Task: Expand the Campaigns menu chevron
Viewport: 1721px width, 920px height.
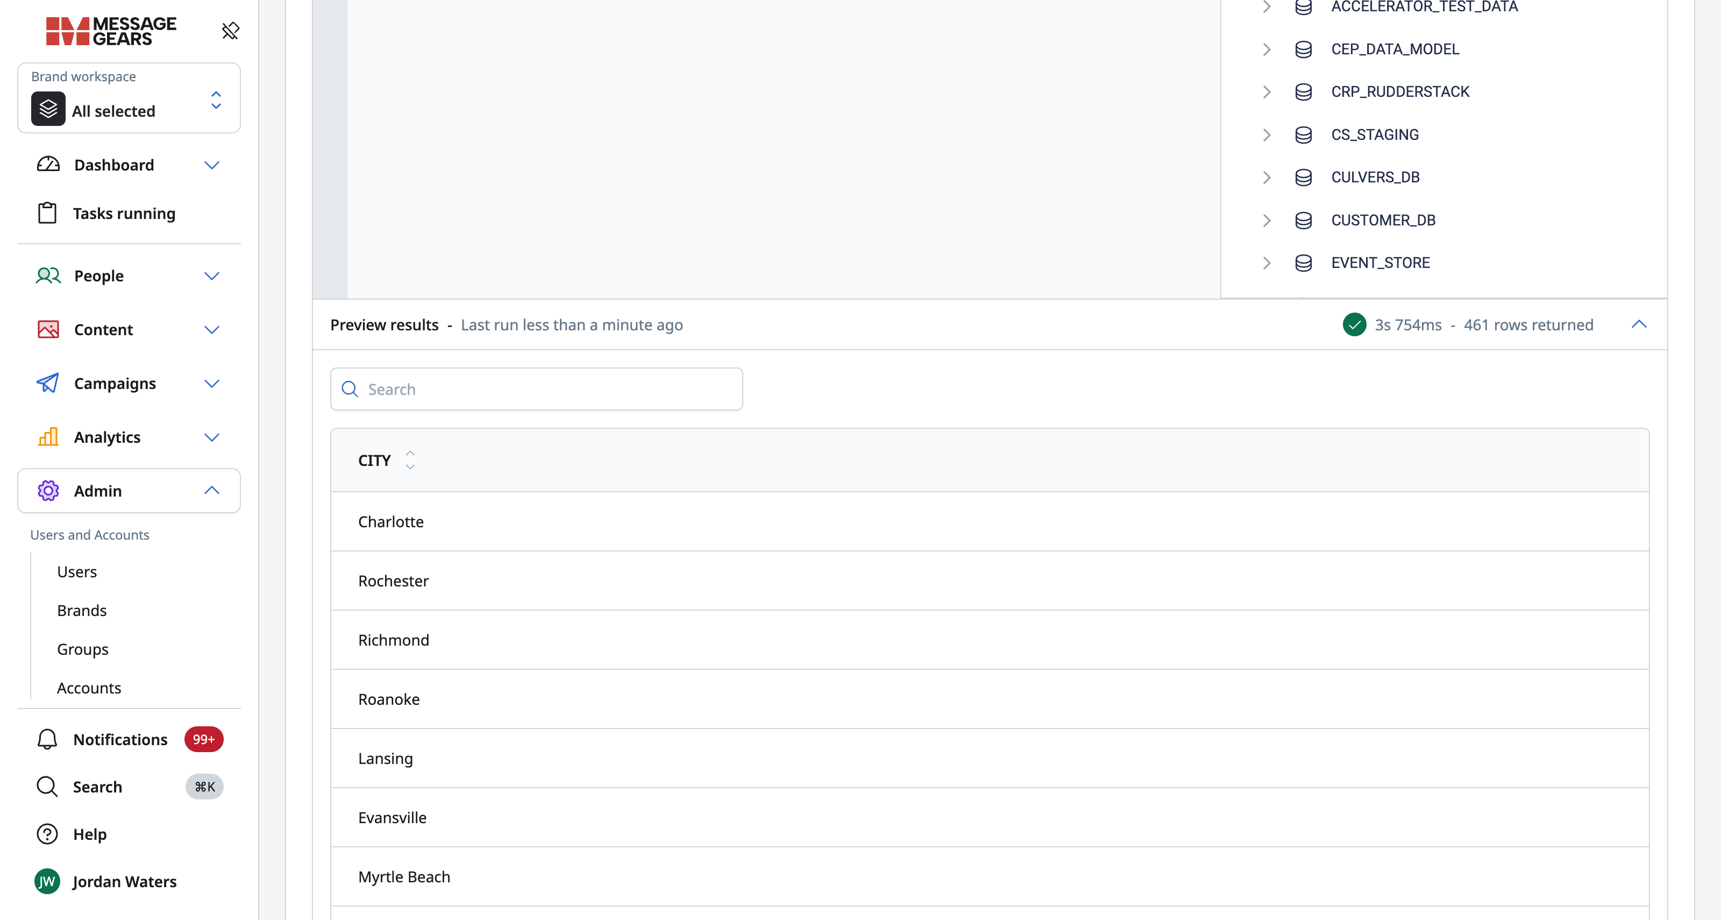Action: (212, 384)
